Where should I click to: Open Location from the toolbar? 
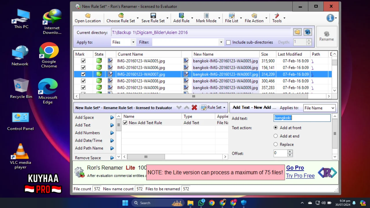88,18
